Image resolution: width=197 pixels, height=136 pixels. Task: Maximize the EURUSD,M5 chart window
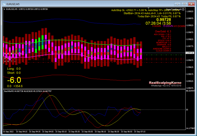click(x=184, y=4)
